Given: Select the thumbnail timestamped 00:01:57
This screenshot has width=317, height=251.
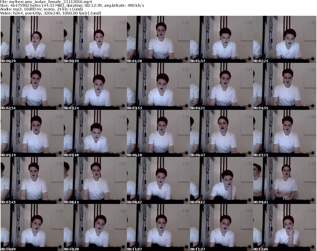Looking at the screenshot, I should [x=222, y=39].
